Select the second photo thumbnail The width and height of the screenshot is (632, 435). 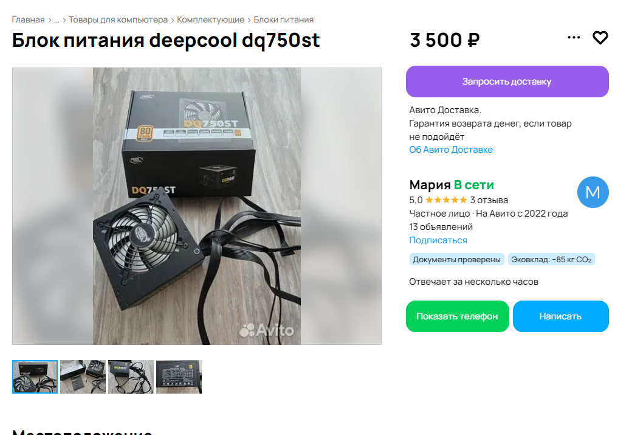(x=83, y=377)
